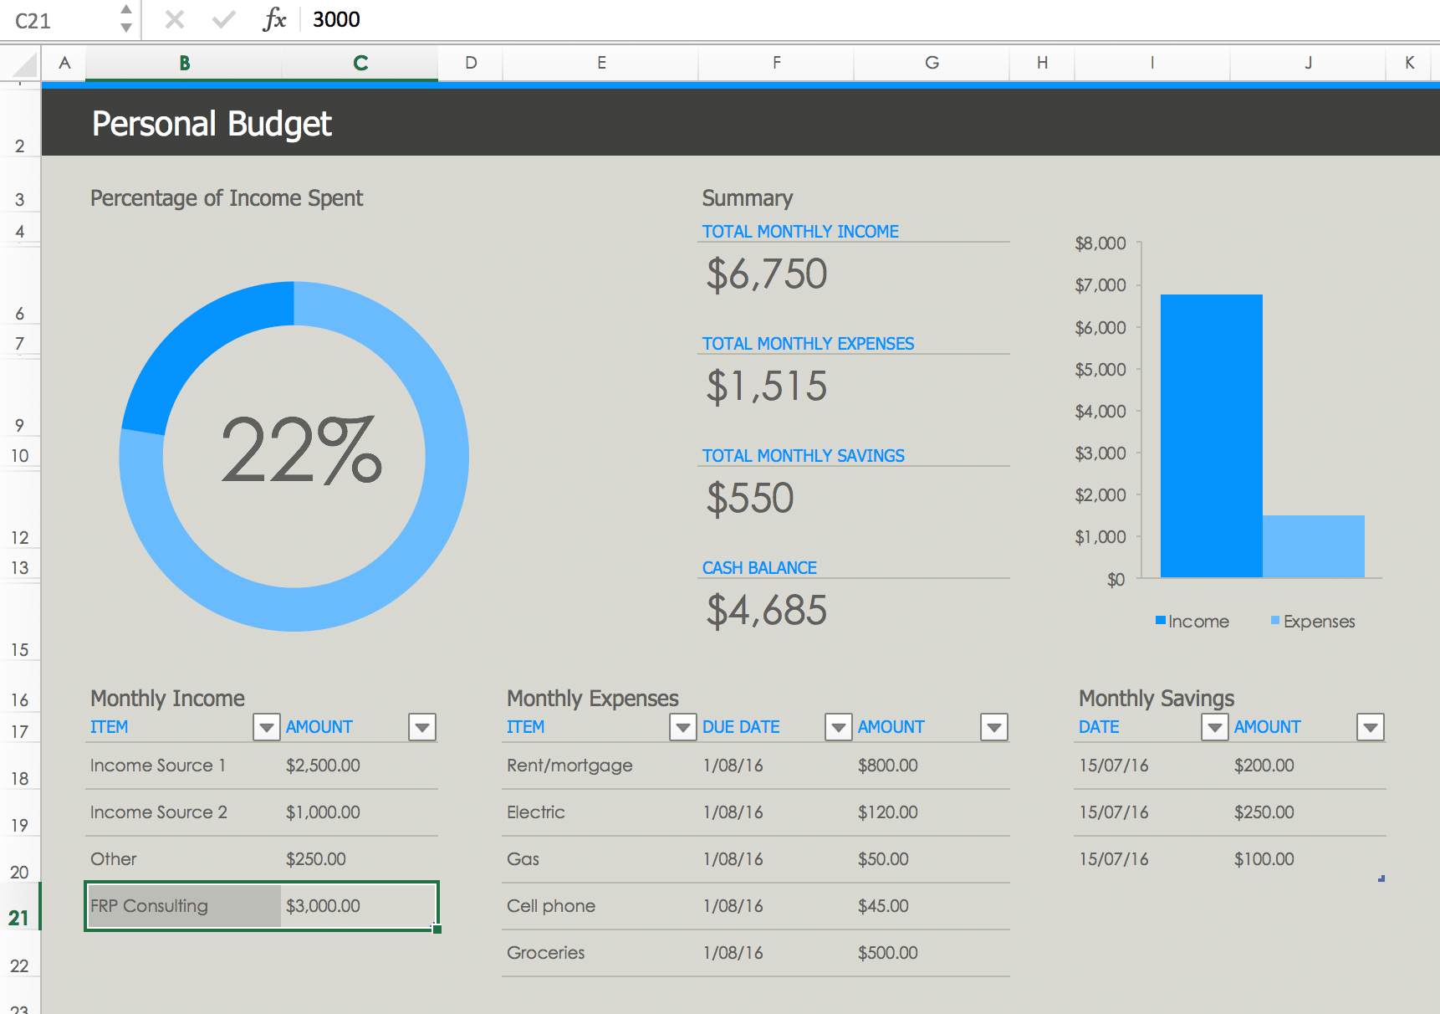Viewport: 1440px width, 1014px height.
Task: Open Monthly Savings DATE filter dropdown
Action: coord(1215,727)
